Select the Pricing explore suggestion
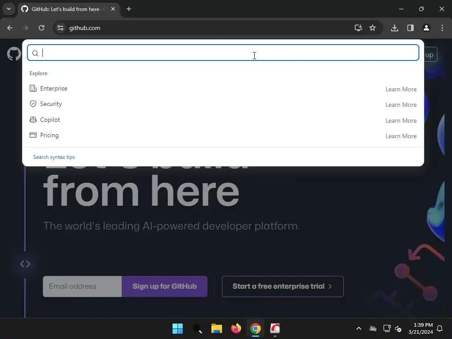 (x=223, y=136)
